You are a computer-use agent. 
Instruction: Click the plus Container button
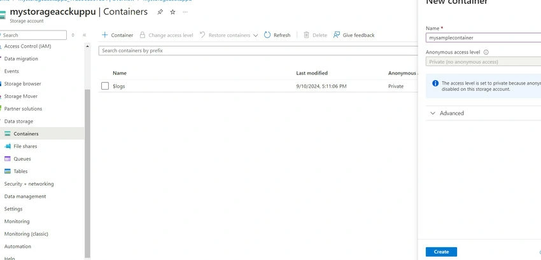pyautogui.click(x=117, y=35)
